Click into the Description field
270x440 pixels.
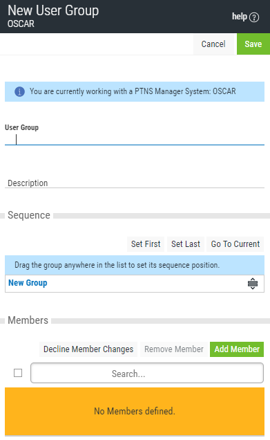[x=135, y=183]
